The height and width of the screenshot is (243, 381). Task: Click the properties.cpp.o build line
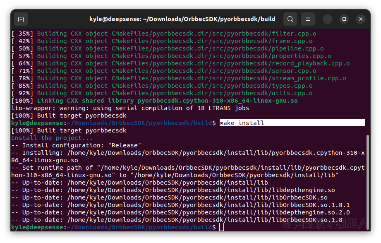[171, 56]
